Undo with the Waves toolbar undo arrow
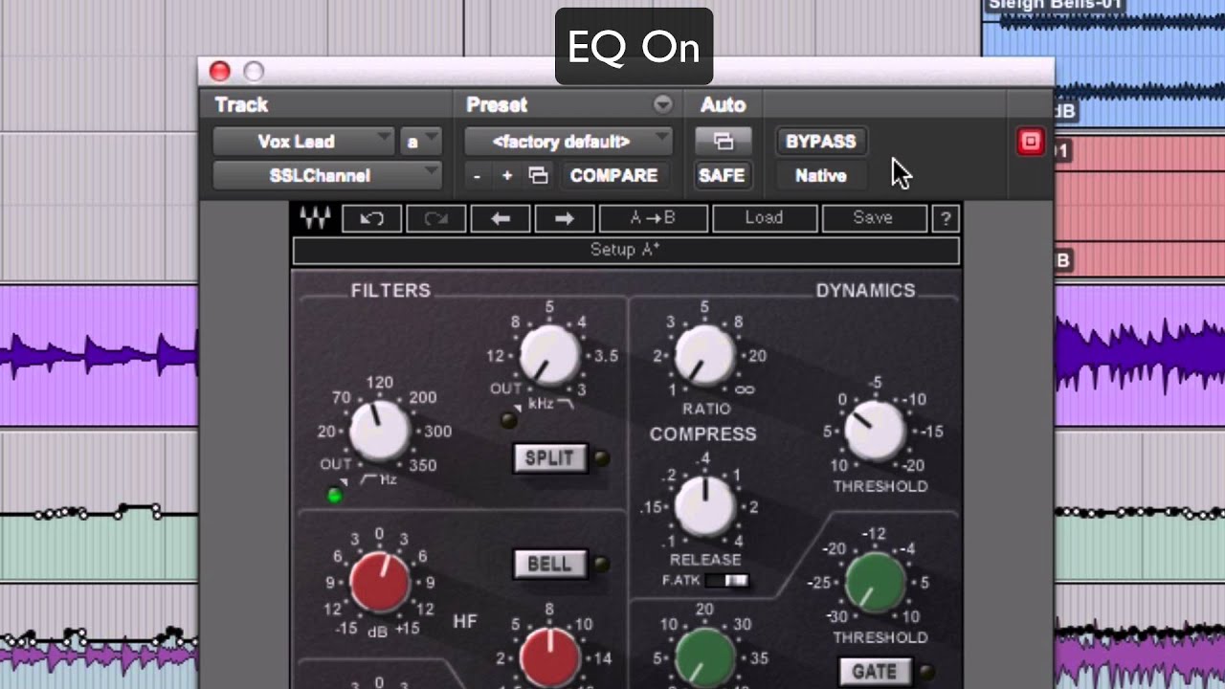Viewport: 1225px width, 689px height. 371,218
